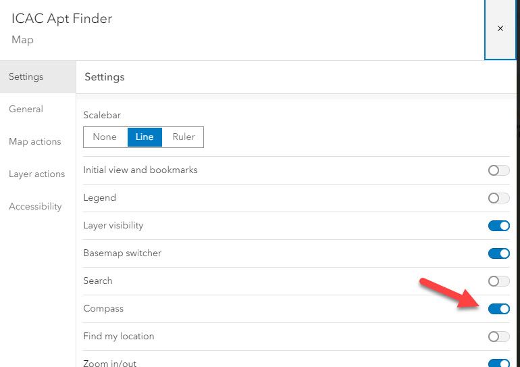Image resolution: width=520 pixels, height=367 pixels.
Task: Turn on Find my location toggle
Action: (x=498, y=337)
